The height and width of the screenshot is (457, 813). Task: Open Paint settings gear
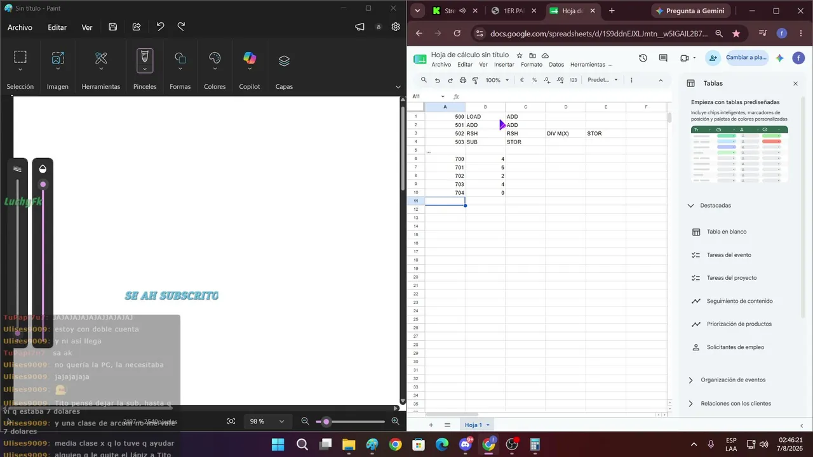pyautogui.click(x=396, y=27)
